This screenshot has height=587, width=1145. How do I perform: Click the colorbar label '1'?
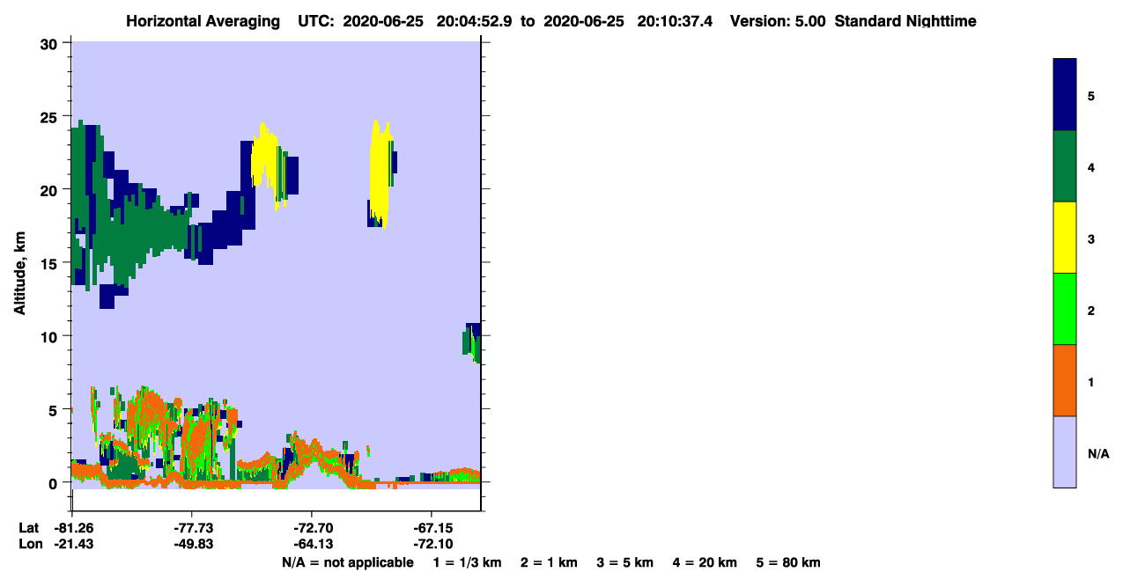(1091, 382)
